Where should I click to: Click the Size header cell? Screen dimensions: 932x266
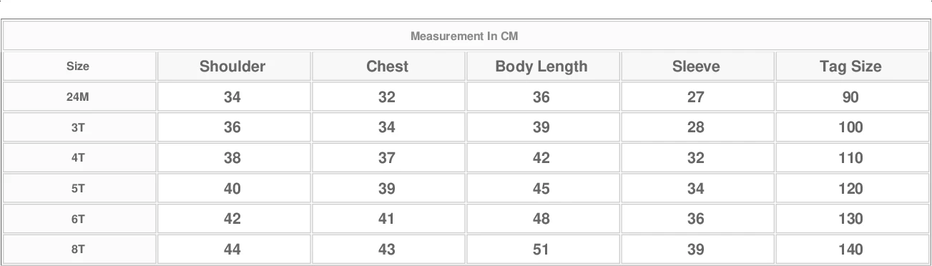[78, 66]
